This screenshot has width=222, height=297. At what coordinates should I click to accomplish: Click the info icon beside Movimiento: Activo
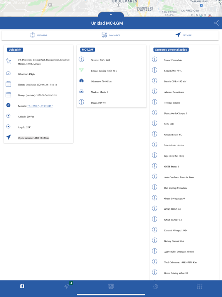155,145
